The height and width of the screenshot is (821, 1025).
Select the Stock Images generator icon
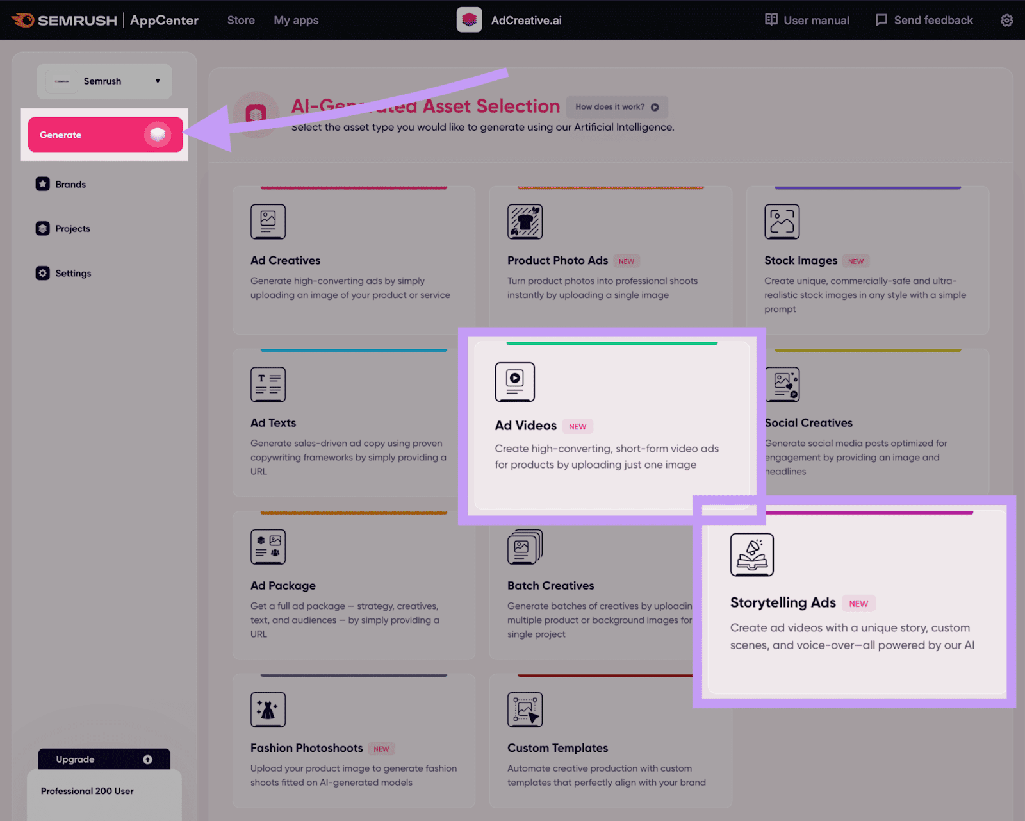(x=782, y=222)
